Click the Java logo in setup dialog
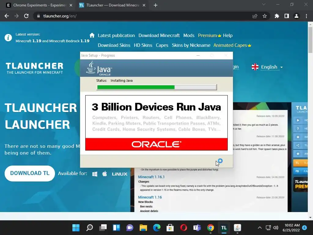313x235 pixels. (99, 68)
